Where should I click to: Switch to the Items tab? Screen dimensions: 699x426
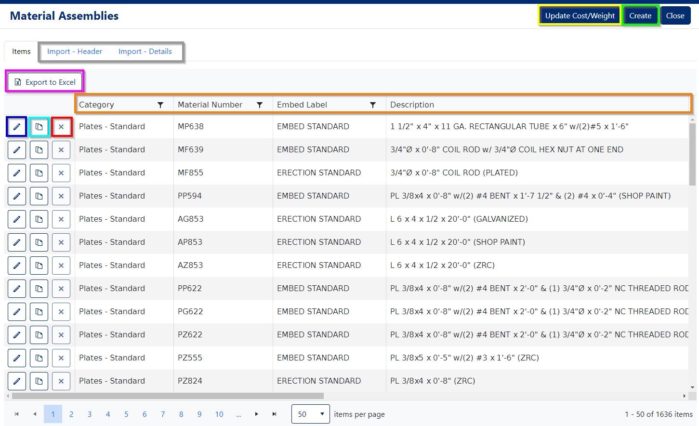(21, 52)
